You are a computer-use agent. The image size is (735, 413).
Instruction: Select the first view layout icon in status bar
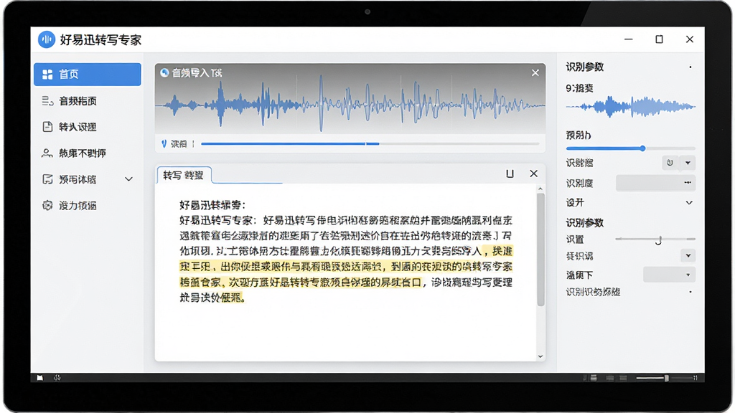pos(594,378)
